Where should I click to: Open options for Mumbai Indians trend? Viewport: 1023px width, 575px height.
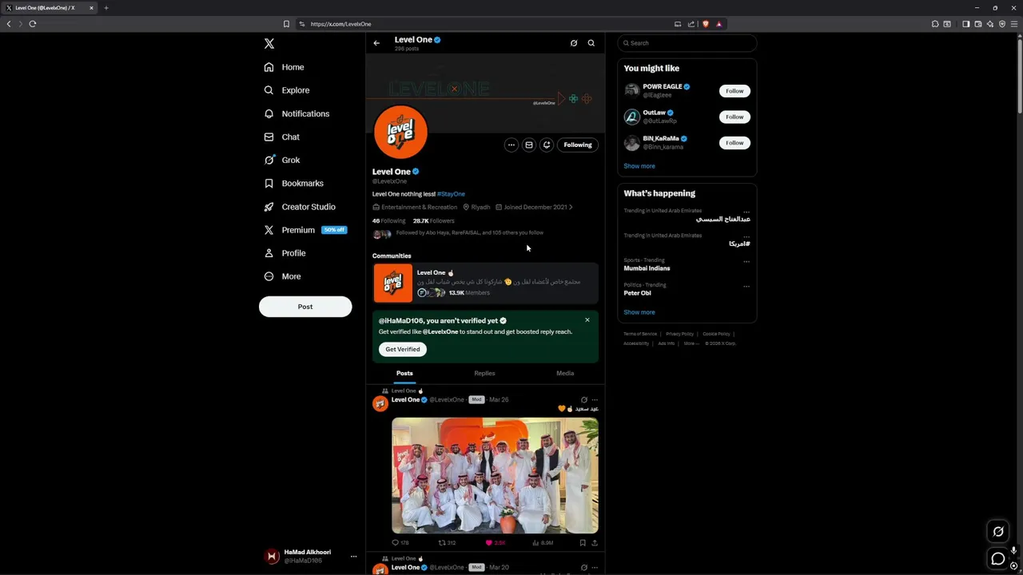(746, 261)
